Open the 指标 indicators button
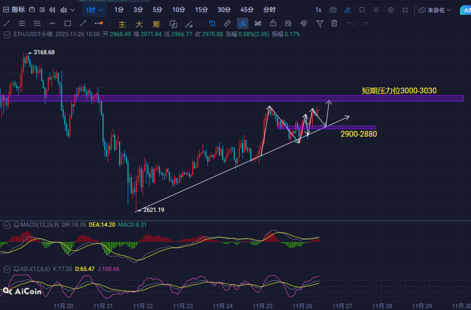 (x=14, y=10)
